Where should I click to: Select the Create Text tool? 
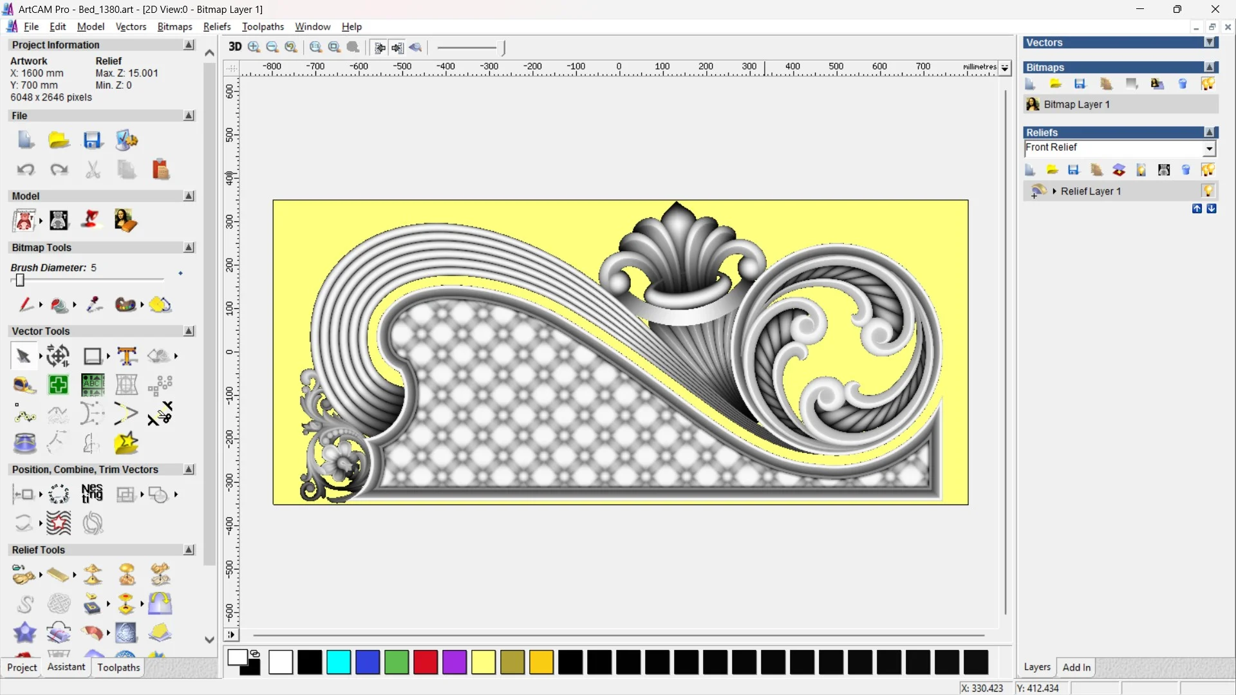[x=127, y=356]
